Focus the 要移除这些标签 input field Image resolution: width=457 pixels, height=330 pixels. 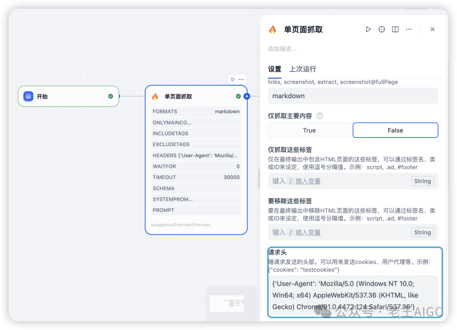coord(353,232)
